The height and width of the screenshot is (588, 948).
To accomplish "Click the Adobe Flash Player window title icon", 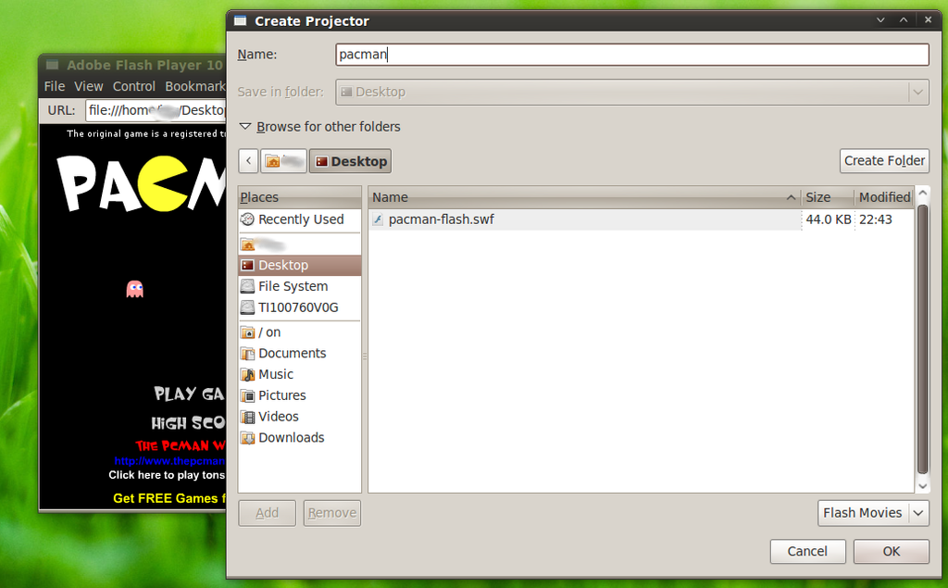I will [52, 65].
